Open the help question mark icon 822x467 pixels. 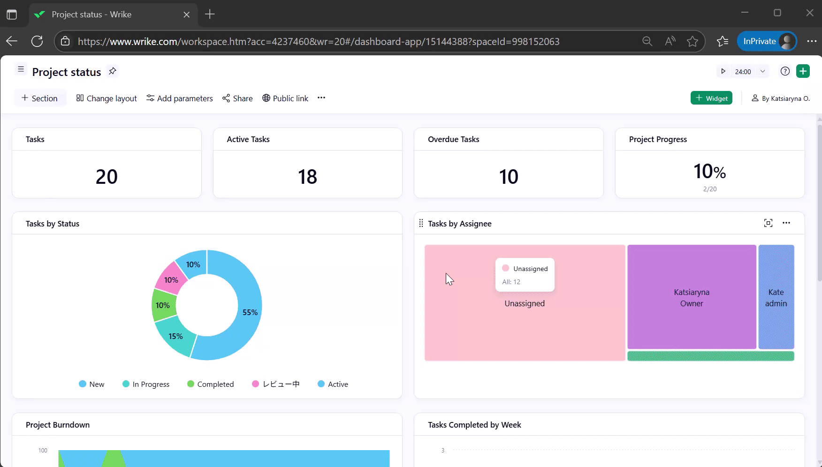pos(785,71)
